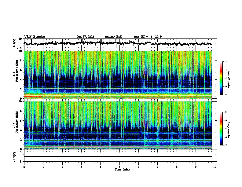Click the "10" label on the time axis
Viewport: 242px width, 187px height.
coord(215,167)
